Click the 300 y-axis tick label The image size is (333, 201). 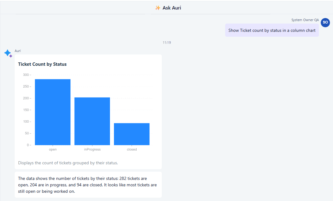pyautogui.click(x=26, y=75)
